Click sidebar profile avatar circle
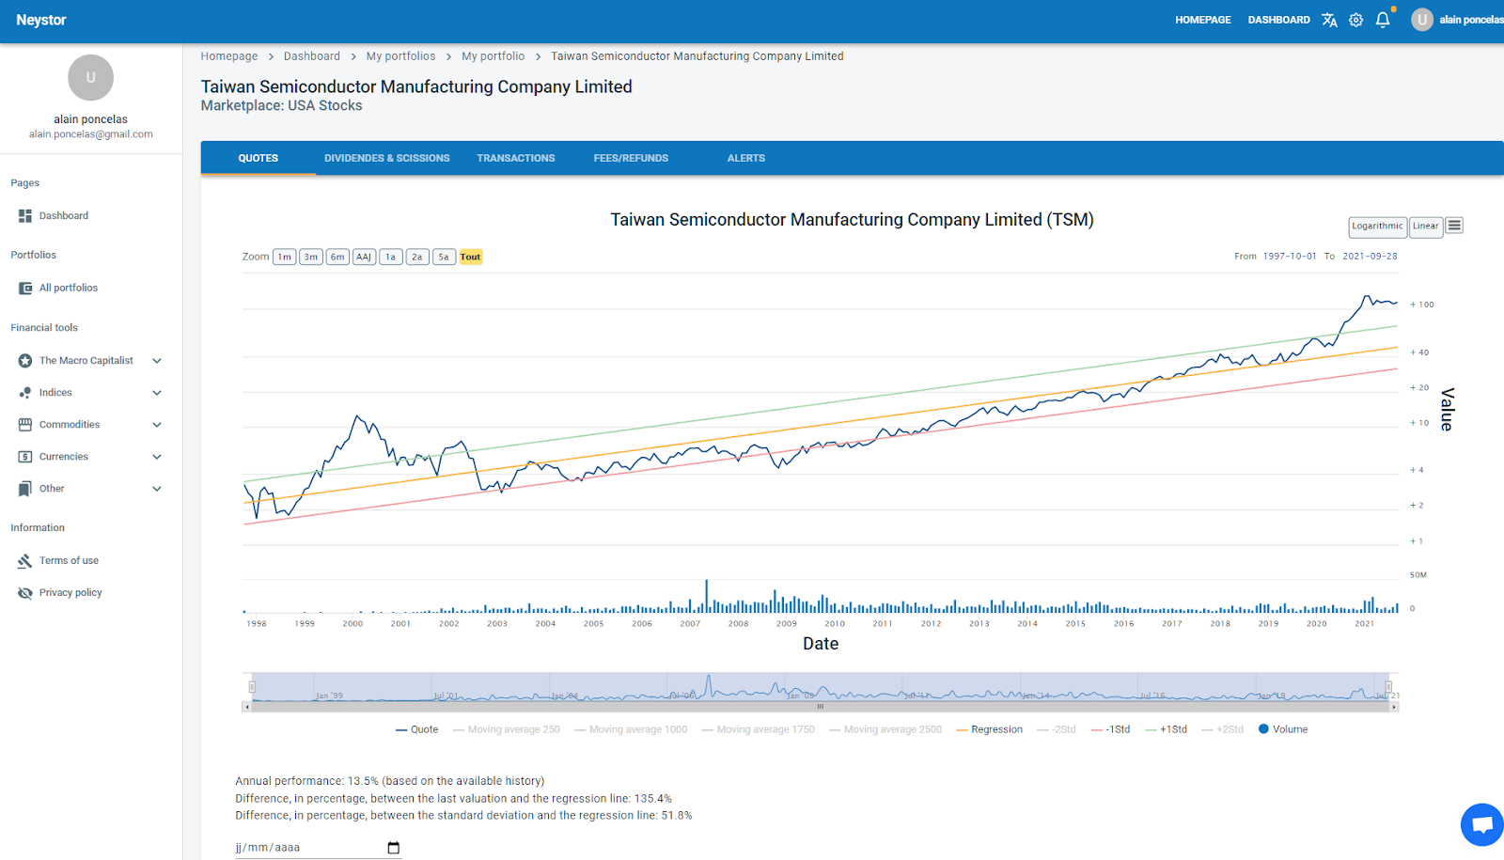The width and height of the screenshot is (1504, 860). coord(90,77)
